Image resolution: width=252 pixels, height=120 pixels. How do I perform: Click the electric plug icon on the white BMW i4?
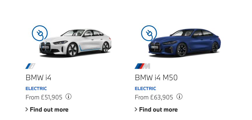40,33
